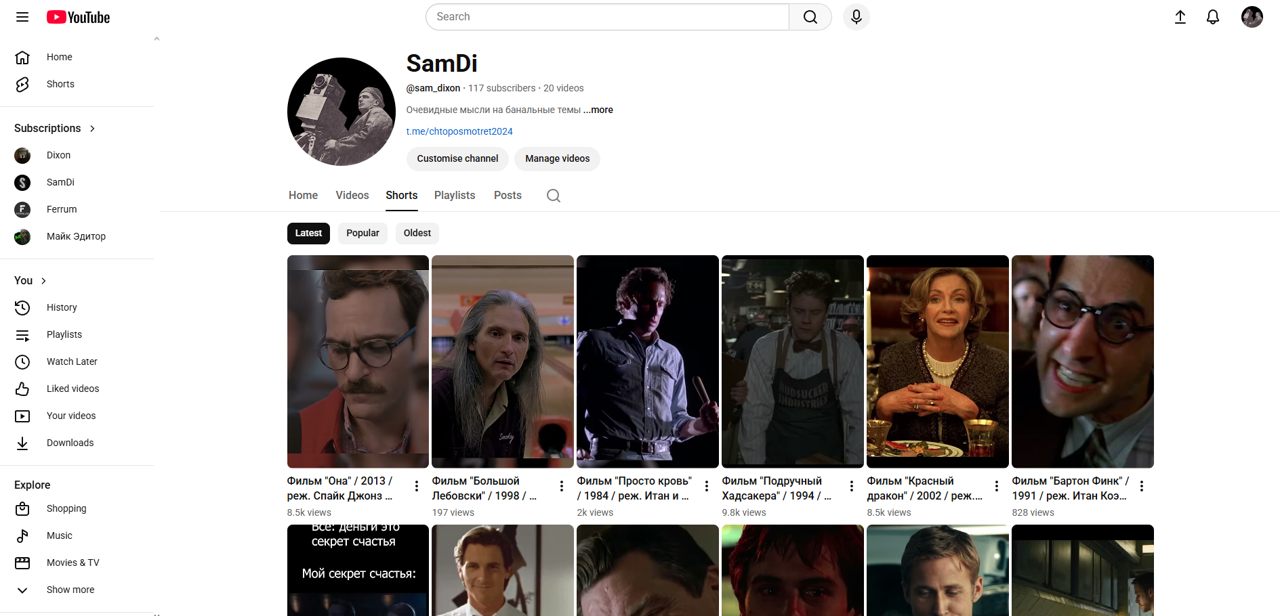The image size is (1280, 616).
Task: Select the Shorts channel tab
Action: pyautogui.click(x=402, y=196)
